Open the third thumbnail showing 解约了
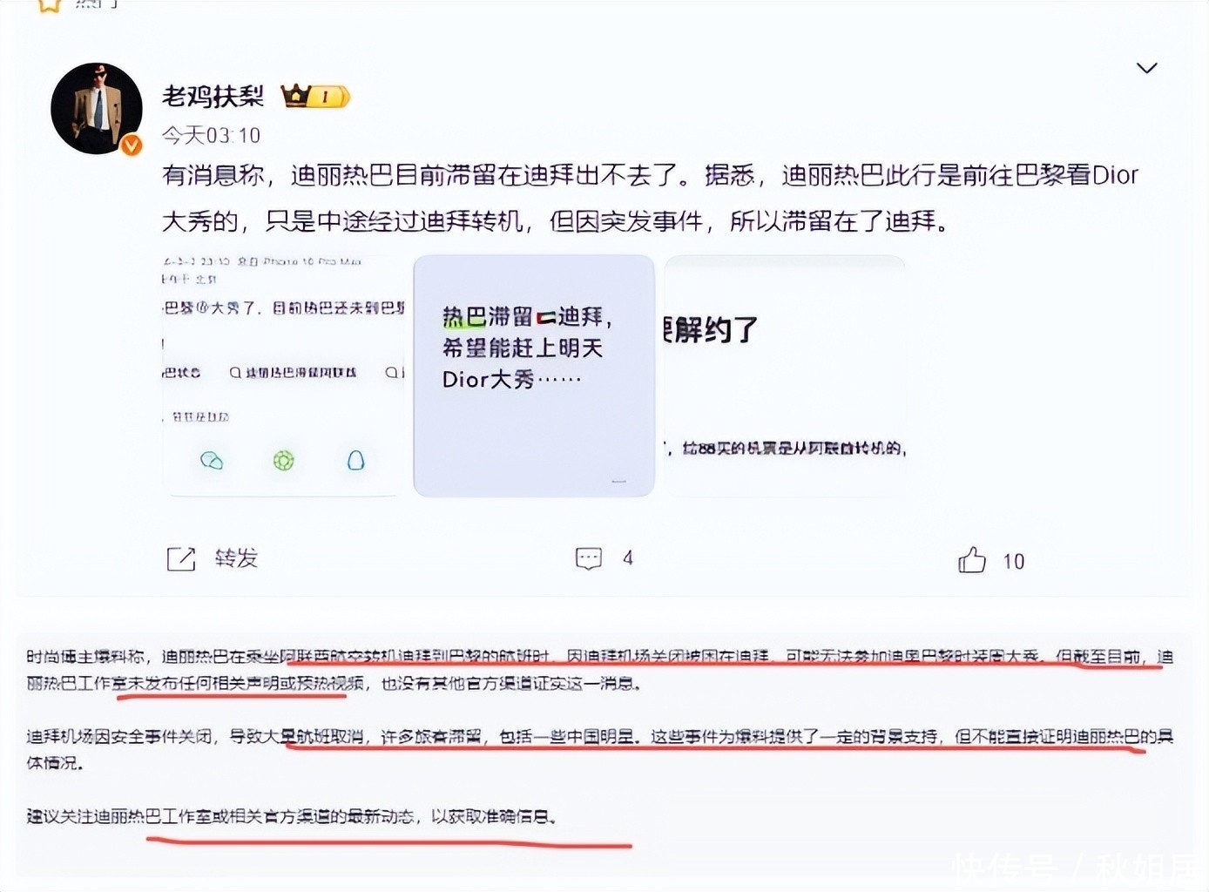The width and height of the screenshot is (1209, 892). pyautogui.click(x=785, y=375)
